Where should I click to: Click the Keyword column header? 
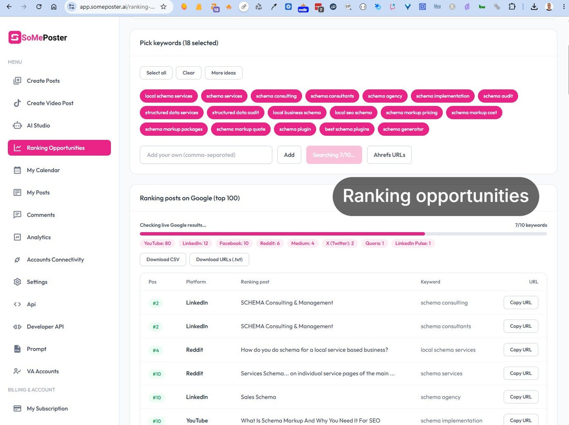(430, 282)
